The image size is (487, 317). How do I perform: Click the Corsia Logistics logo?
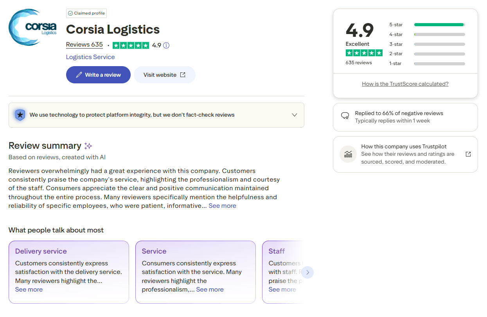tap(33, 27)
